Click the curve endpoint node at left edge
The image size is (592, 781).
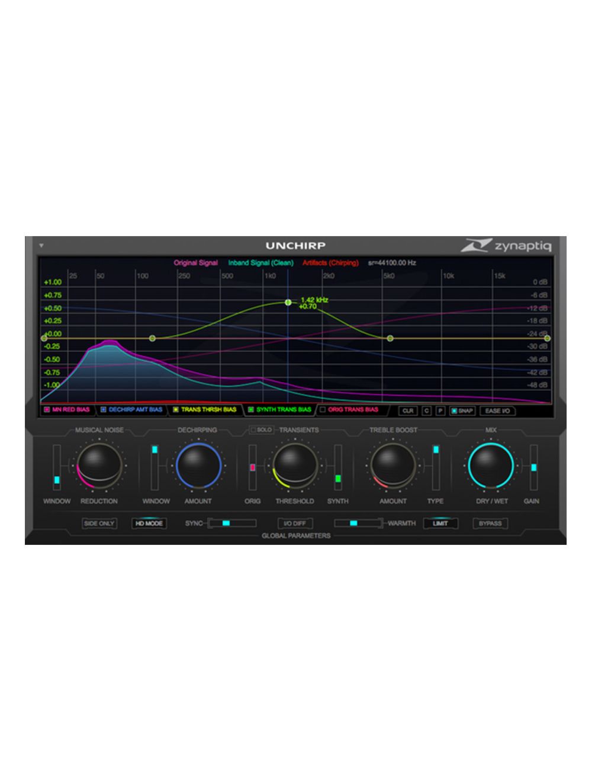[43, 338]
